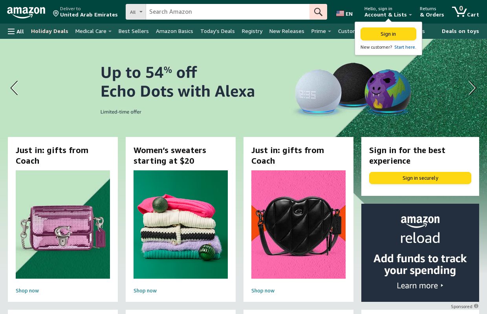This screenshot has width=487, height=314.
Task: Go to previous banner with left arrow
Action: [x=15, y=88]
